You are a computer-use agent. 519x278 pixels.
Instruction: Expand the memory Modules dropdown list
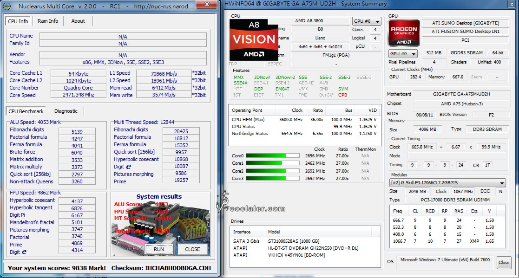[447, 182]
